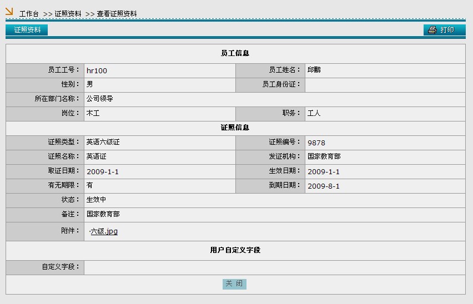Click the department value 公司领导
This screenshot has width=473, height=304.
pos(99,99)
